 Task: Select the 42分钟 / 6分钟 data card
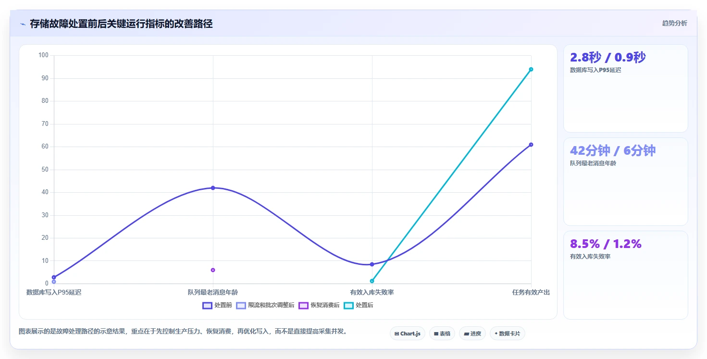[626, 182]
